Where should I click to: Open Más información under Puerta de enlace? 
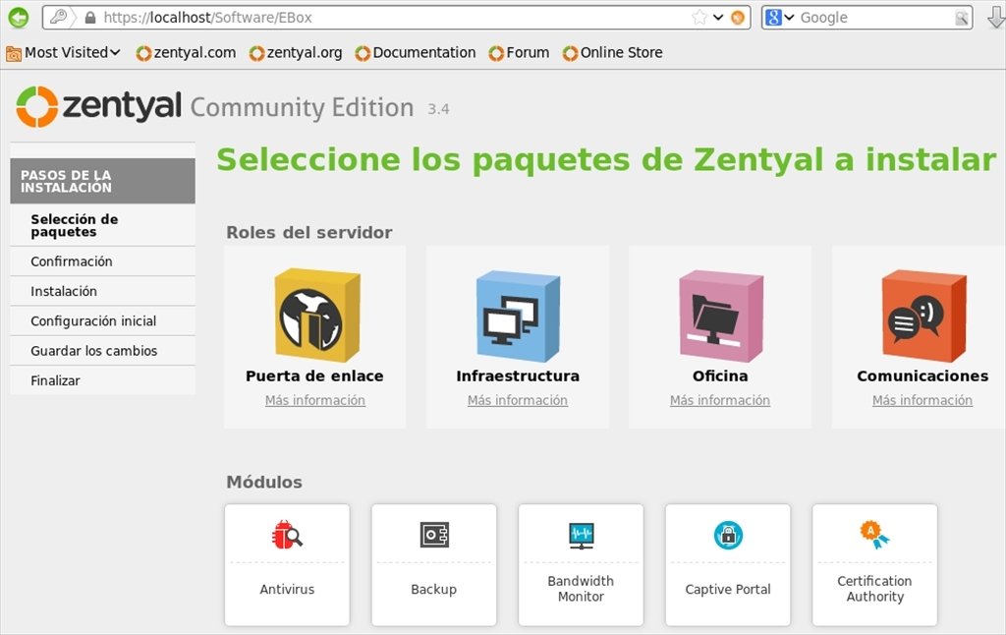pos(315,401)
